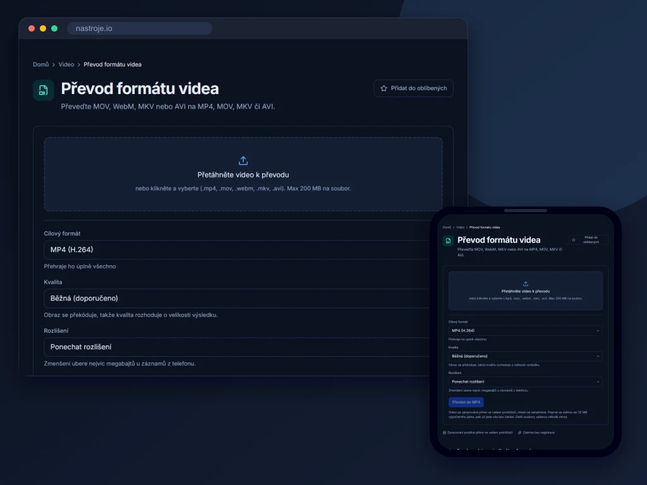Click the star icon in phone favorites button
The height and width of the screenshot is (485, 647).
point(574,239)
